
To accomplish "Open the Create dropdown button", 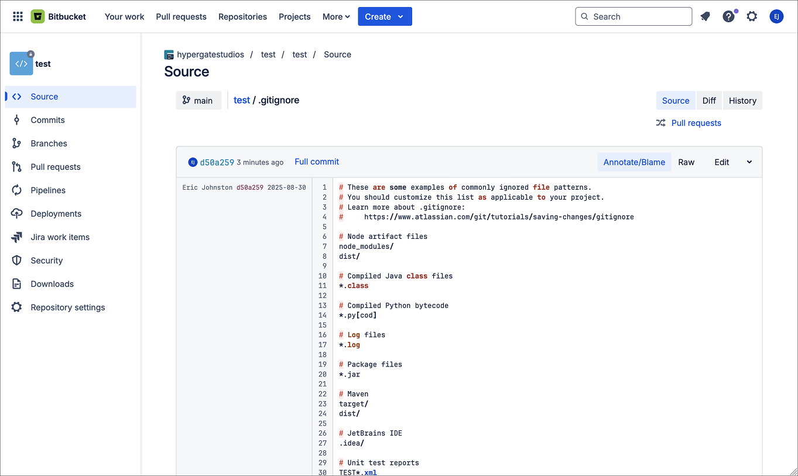I will point(385,16).
